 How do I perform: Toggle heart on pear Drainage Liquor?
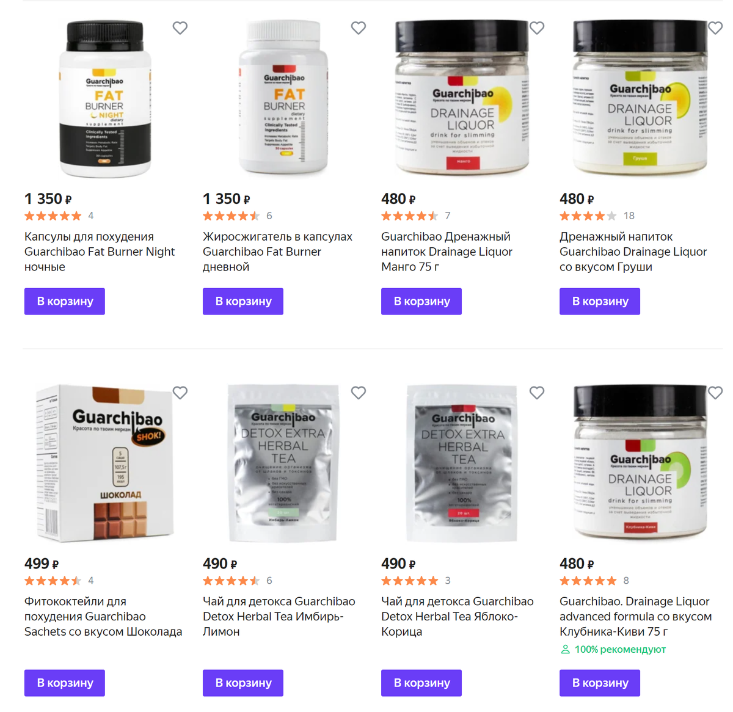tap(715, 28)
